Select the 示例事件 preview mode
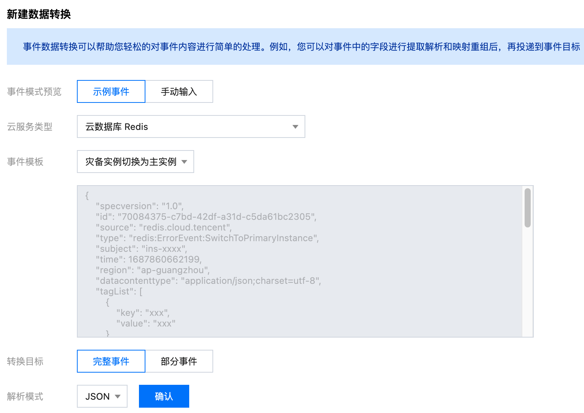 [111, 91]
